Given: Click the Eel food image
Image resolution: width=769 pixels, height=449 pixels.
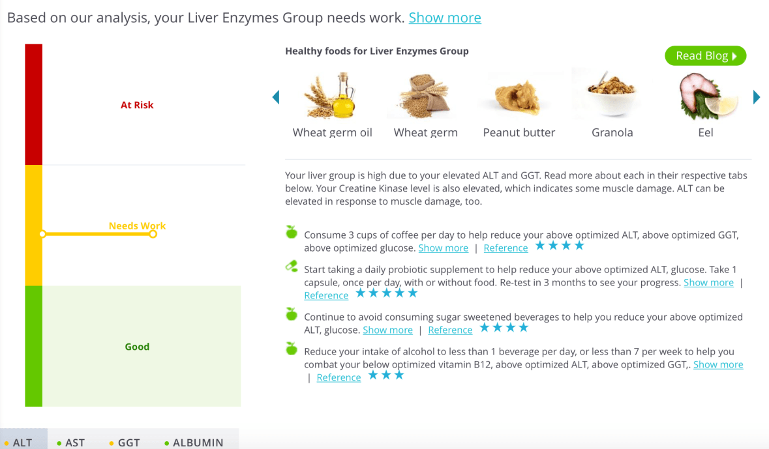Looking at the screenshot, I should click(x=706, y=96).
